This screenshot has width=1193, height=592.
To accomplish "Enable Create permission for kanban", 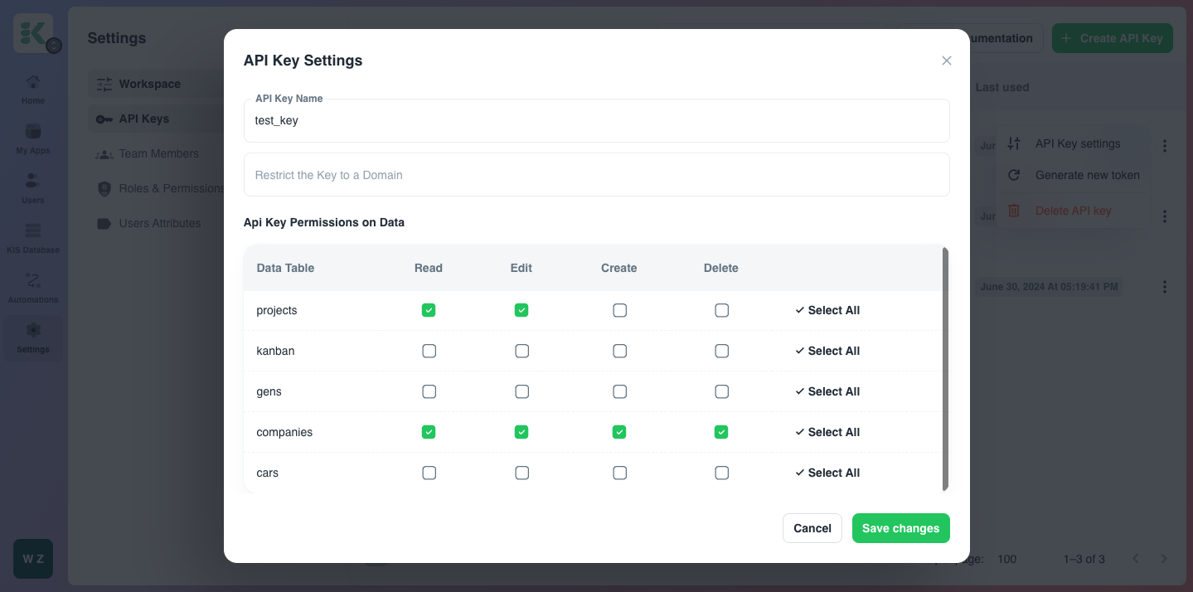I will coord(619,351).
